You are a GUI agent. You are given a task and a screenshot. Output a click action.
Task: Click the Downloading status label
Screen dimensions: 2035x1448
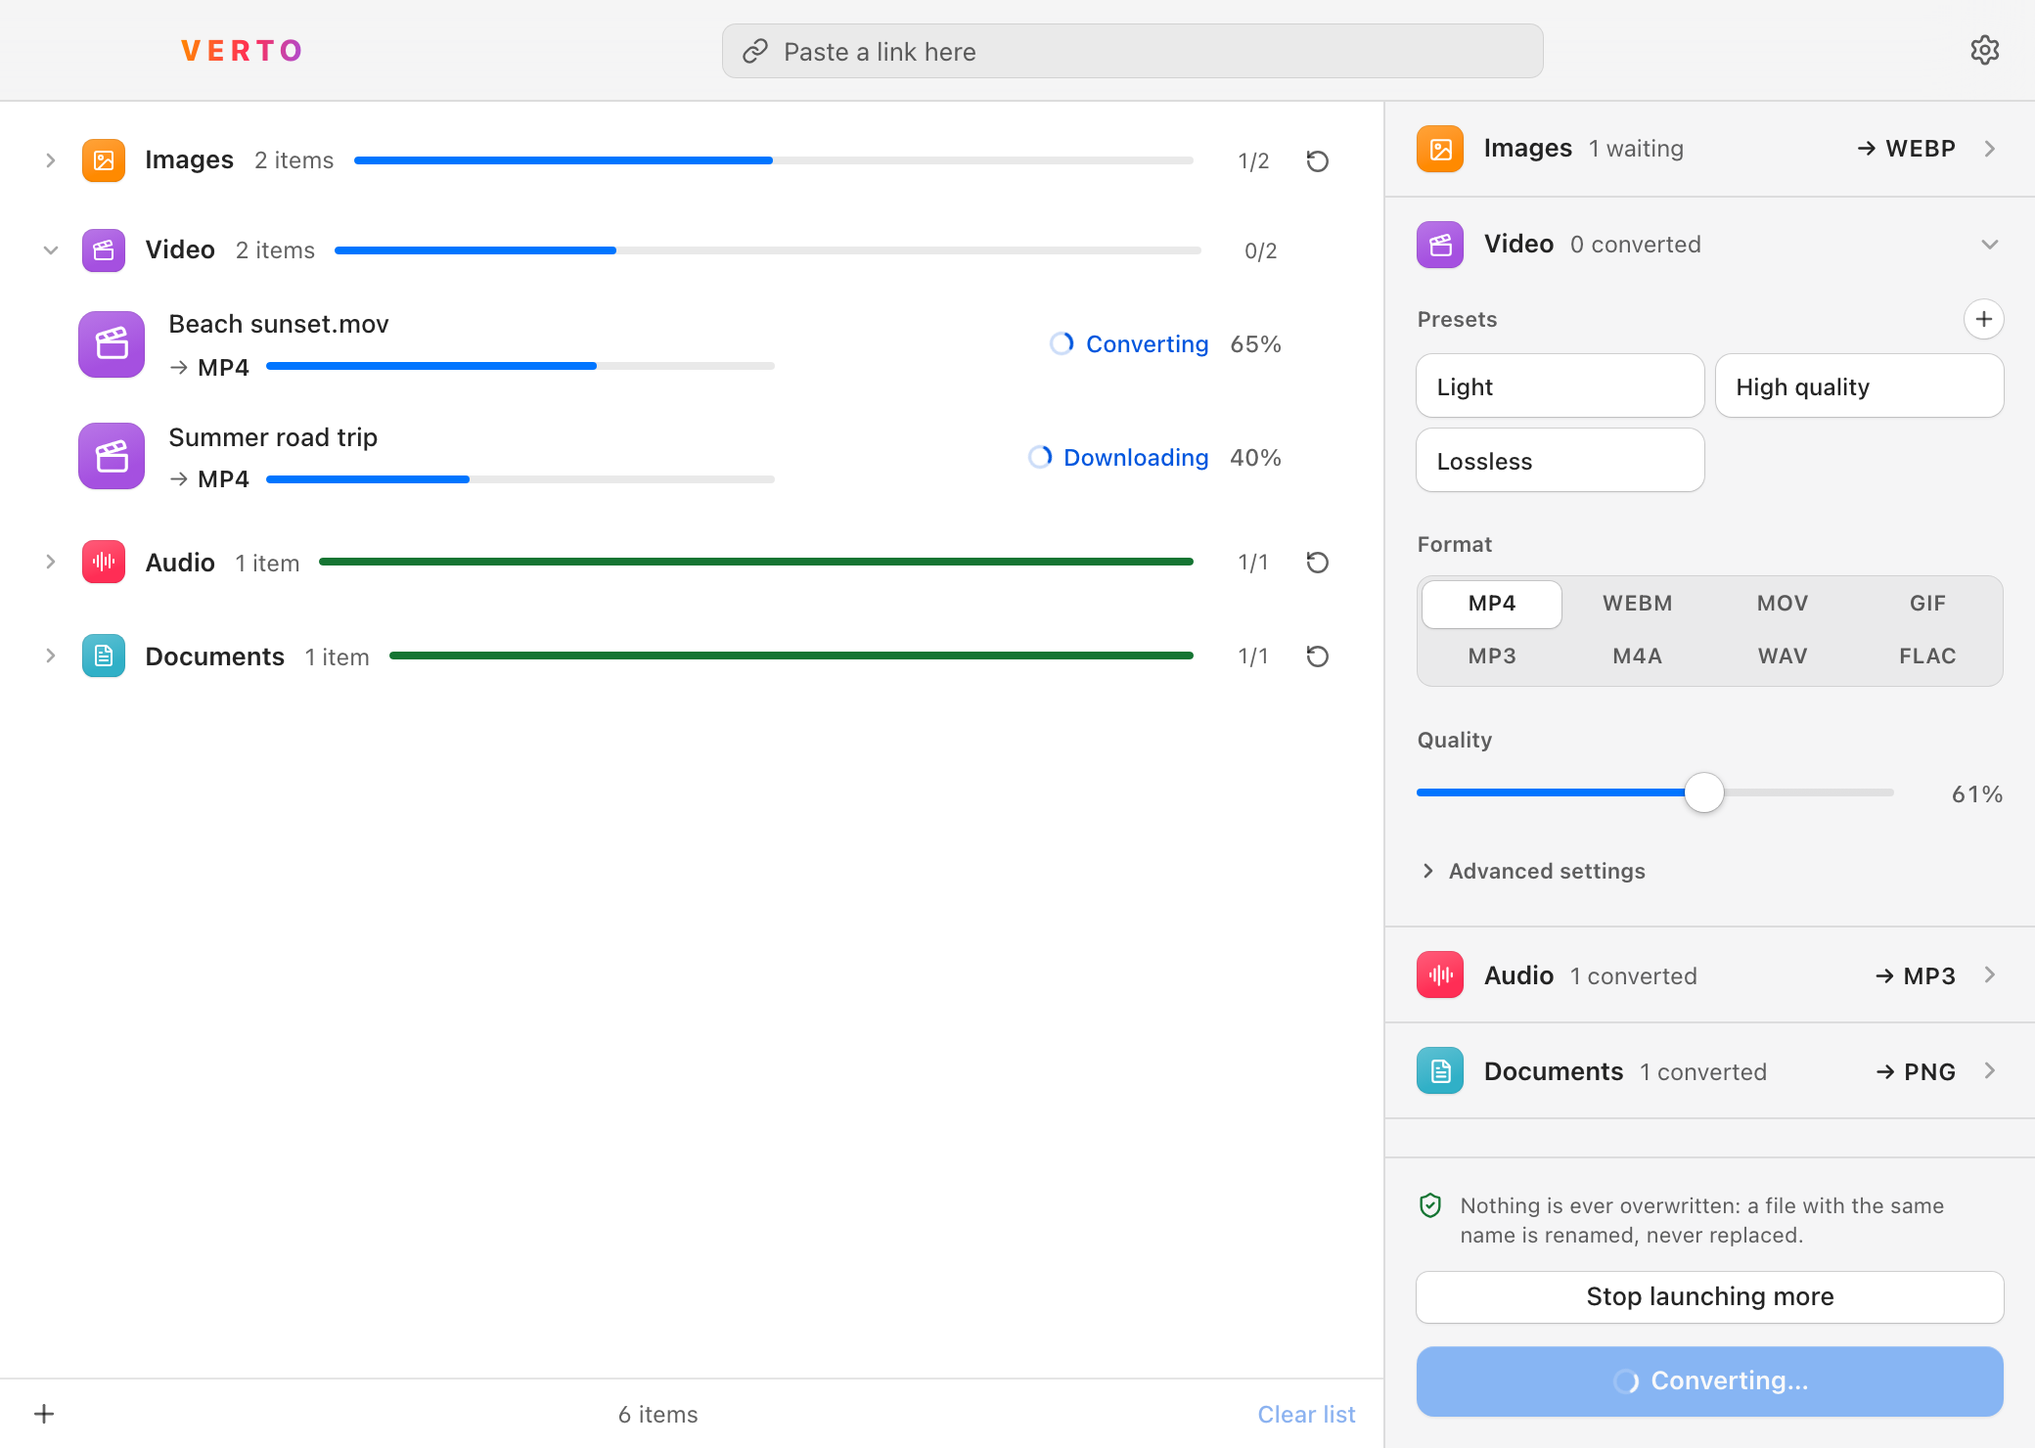click(1136, 458)
